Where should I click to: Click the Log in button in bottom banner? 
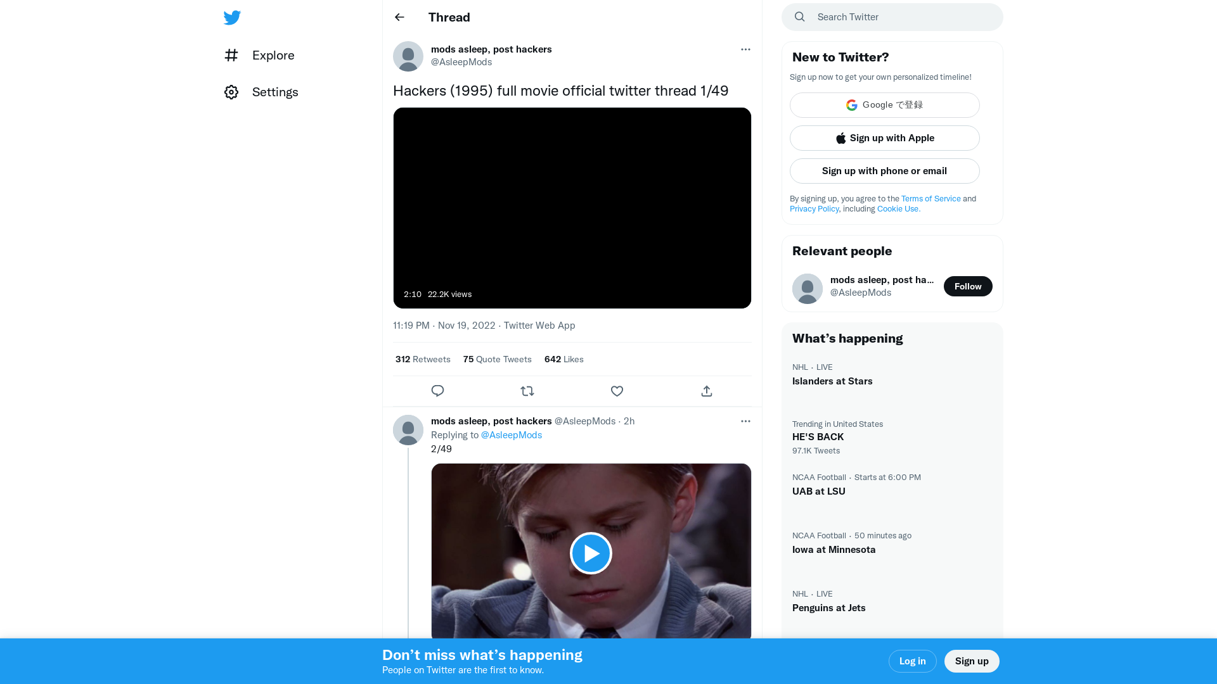(912, 661)
